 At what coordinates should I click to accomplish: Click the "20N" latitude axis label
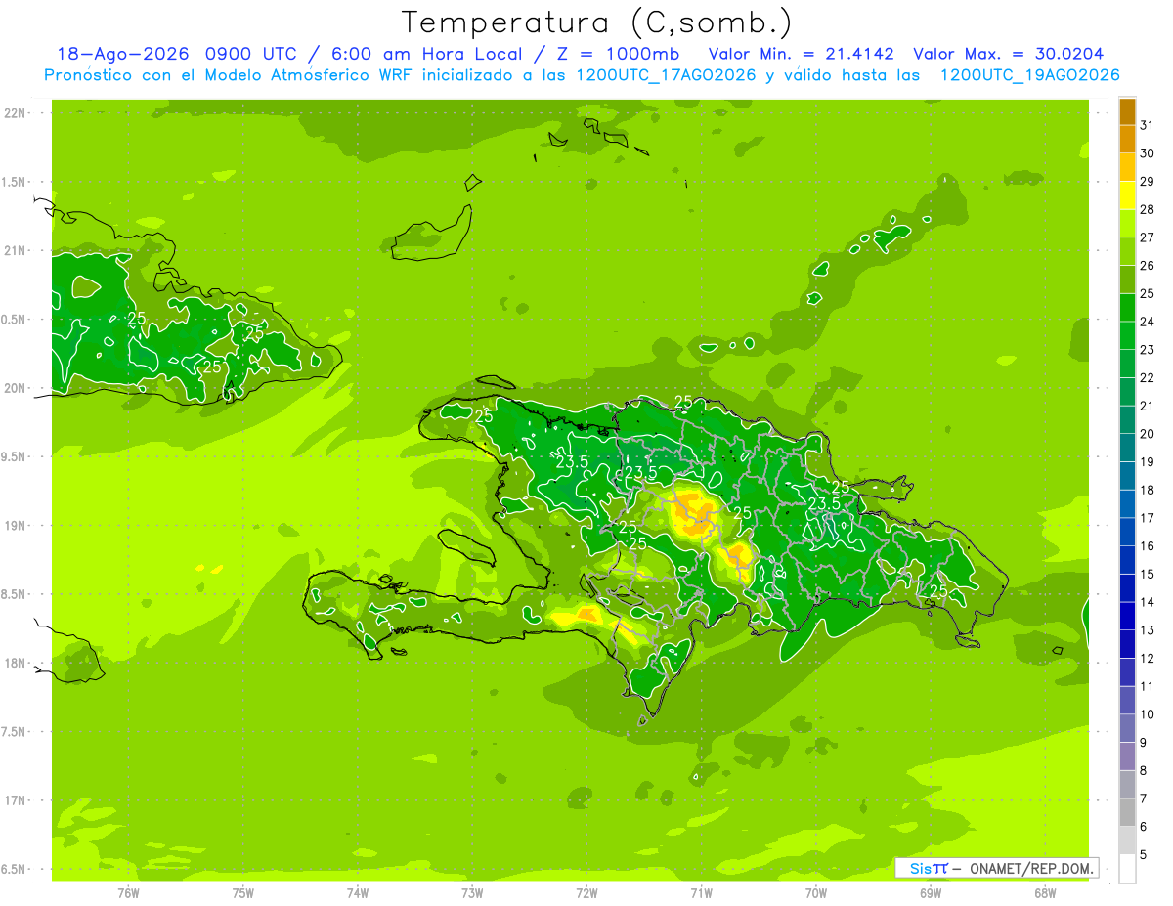15,388
